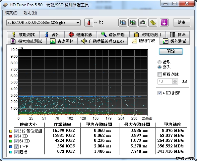Click the yellow 512 bytes color swatch
Screen dimensions: 197x161
11,131
